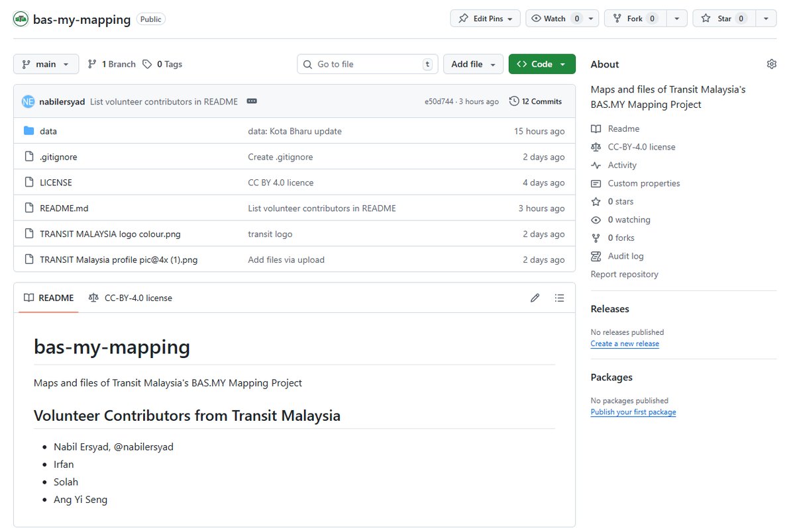Click the .gitignore file icon
The width and height of the screenshot is (795, 528).
(28, 157)
